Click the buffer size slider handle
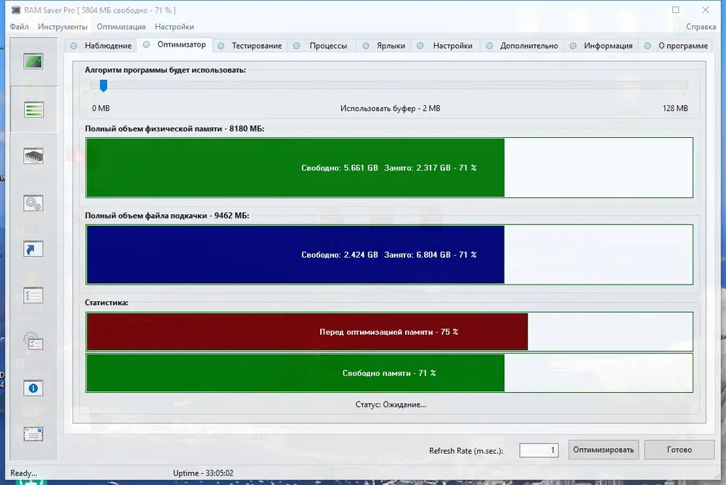The width and height of the screenshot is (726, 485). [104, 86]
